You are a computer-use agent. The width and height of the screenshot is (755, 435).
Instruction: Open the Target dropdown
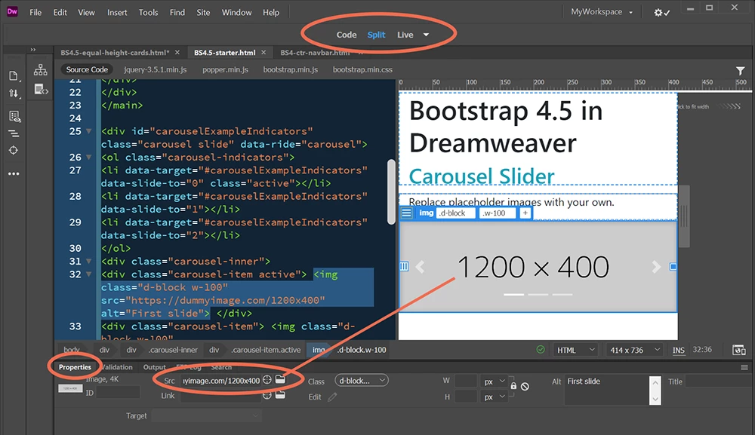tap(207, 415)
